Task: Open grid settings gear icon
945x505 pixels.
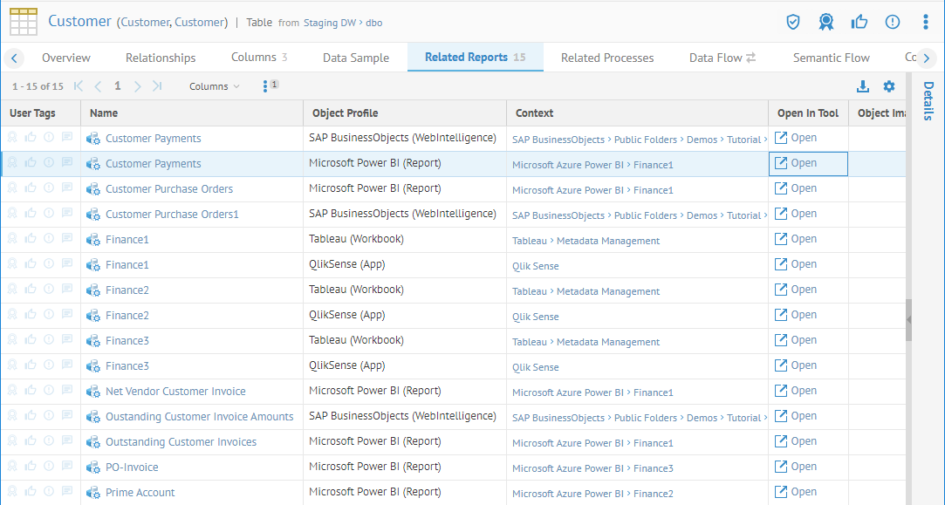Action: tap(889, 86)
